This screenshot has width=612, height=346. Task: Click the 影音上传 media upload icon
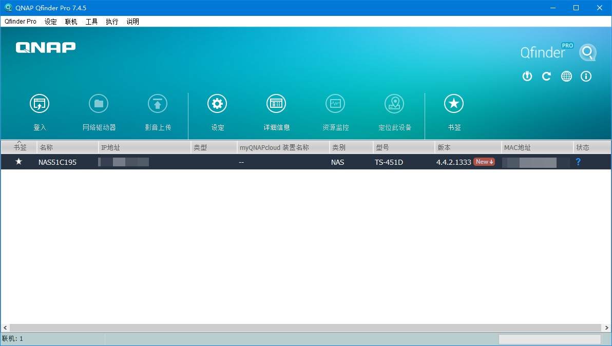(x=158, y=104)
